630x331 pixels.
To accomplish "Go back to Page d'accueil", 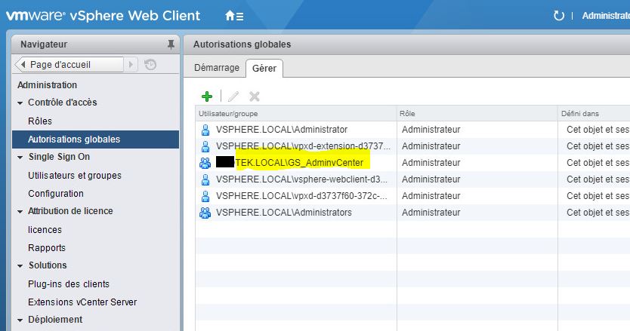I will tap(69, 65).
